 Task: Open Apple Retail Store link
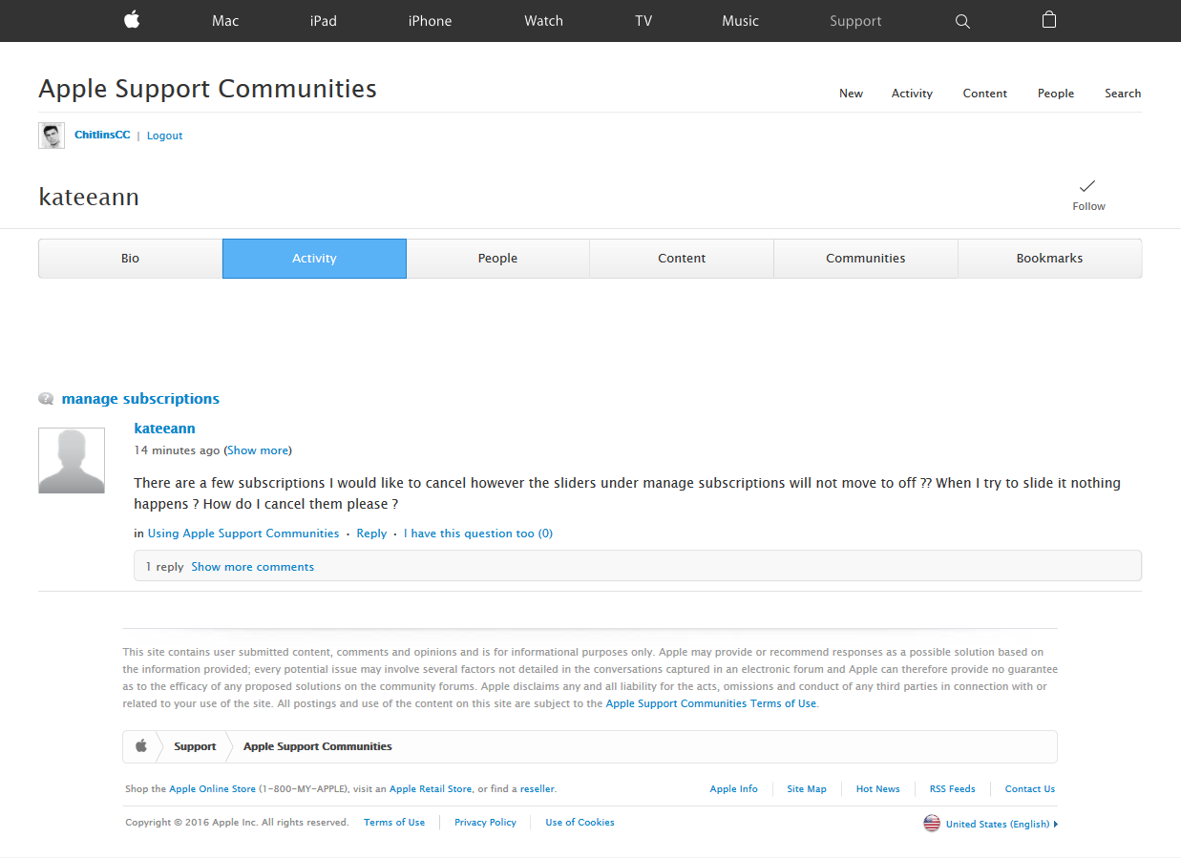coord(431,789)
